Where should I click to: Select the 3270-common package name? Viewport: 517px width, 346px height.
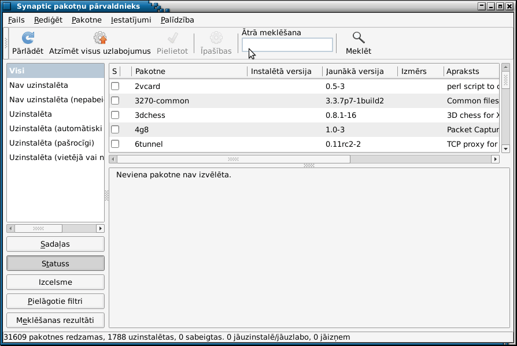tap(162, 101)
